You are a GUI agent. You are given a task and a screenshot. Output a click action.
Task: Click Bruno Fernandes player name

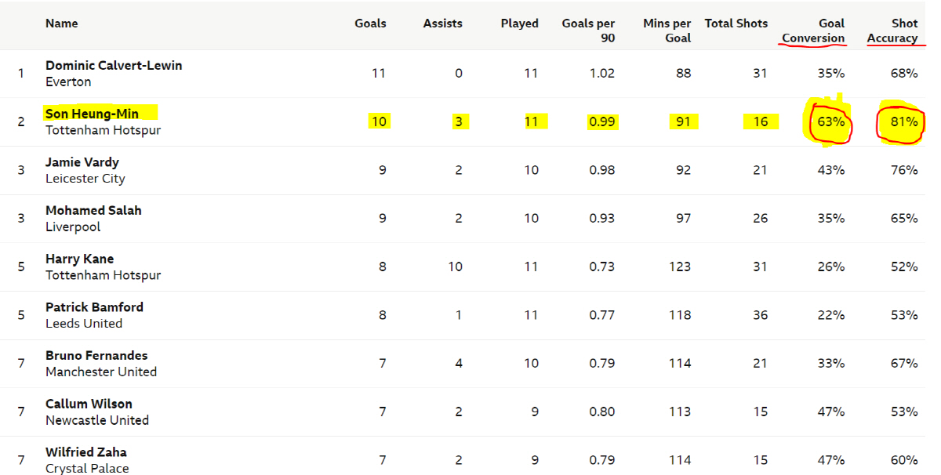[x=96, y=356]
